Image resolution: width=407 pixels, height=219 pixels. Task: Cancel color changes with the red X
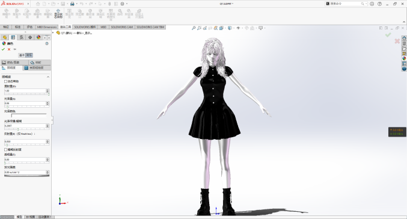pyautogui.click(x=9, y=49)
